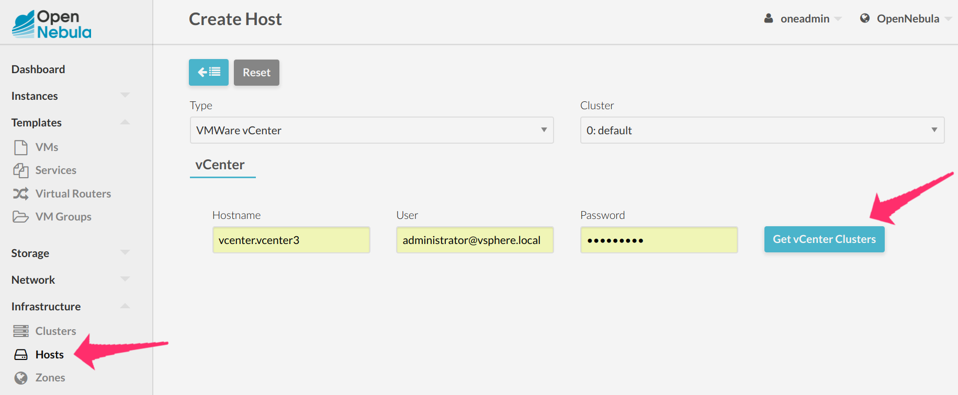Click the Hosts drive icon
958x395 pixels.
tap(21, 355)
